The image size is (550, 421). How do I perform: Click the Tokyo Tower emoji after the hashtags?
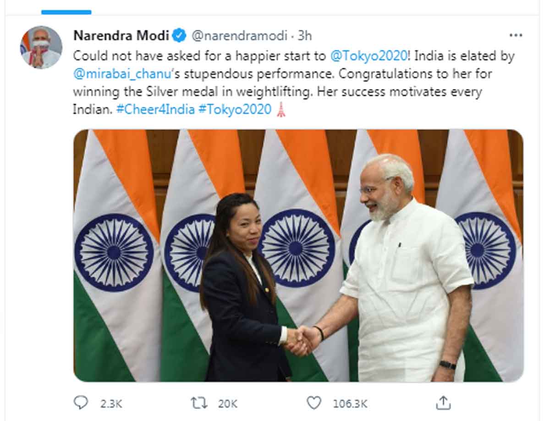(x=281, y=111)
